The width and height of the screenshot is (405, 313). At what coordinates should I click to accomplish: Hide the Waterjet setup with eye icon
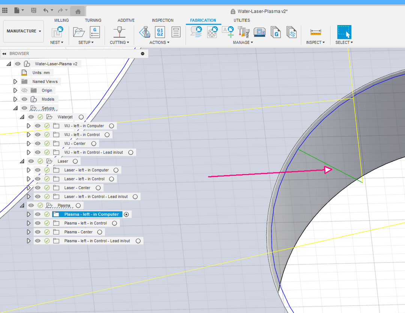point(31,117)
